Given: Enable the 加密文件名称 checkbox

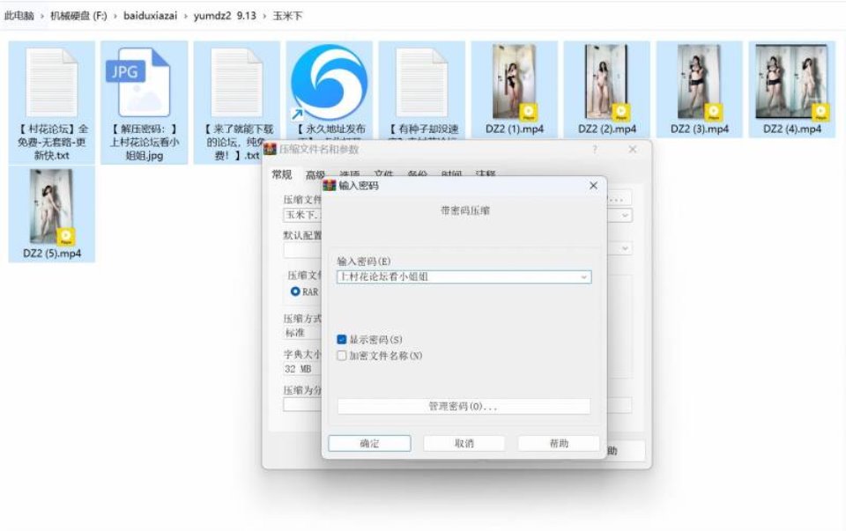Looking at the screenshot, I should click(x=342, y=356).
